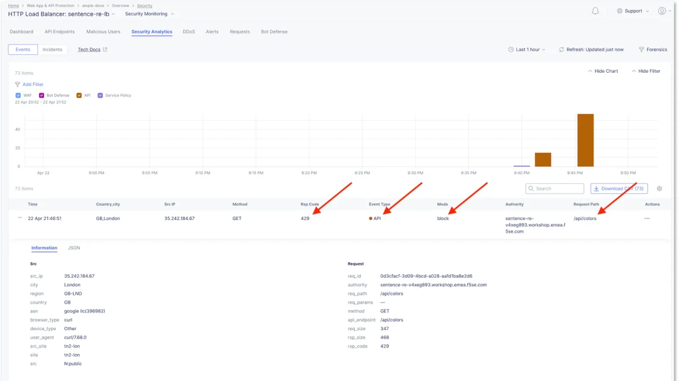Click inside the Search events field
Screen dimensions: 678x381
[x=555, y=189]
